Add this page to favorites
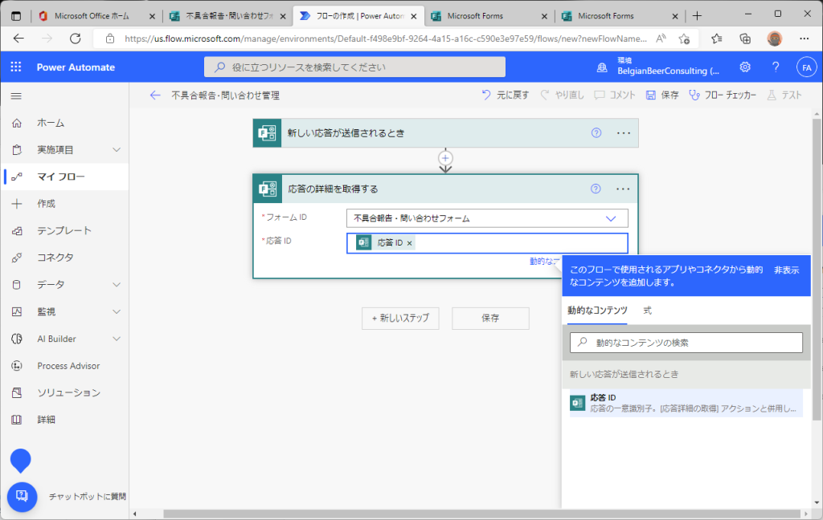 point(684,39)
